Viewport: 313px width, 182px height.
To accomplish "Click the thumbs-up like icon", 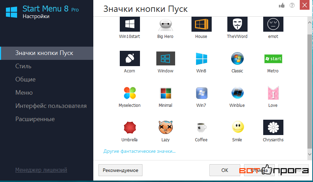I will [282, 5].
